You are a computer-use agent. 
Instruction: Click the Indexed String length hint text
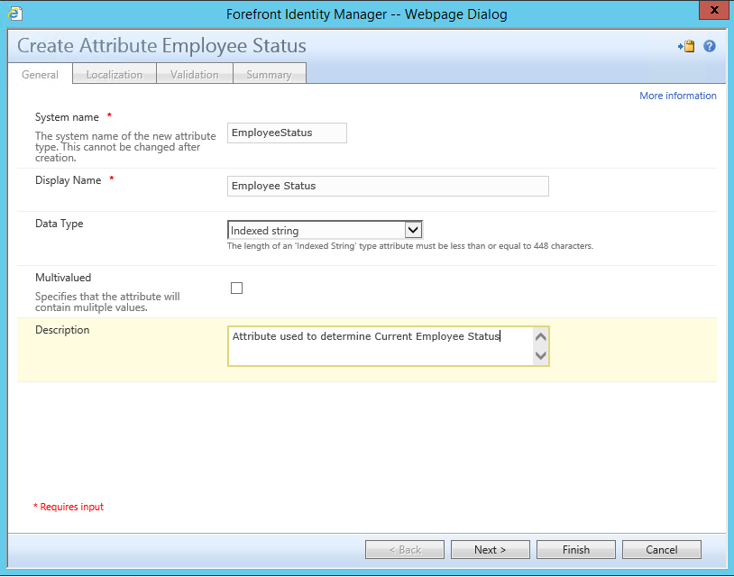coord(410,246)
